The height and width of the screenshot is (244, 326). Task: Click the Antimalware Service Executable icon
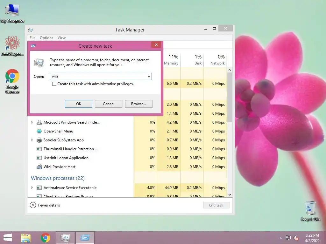[x=39, y=188]
